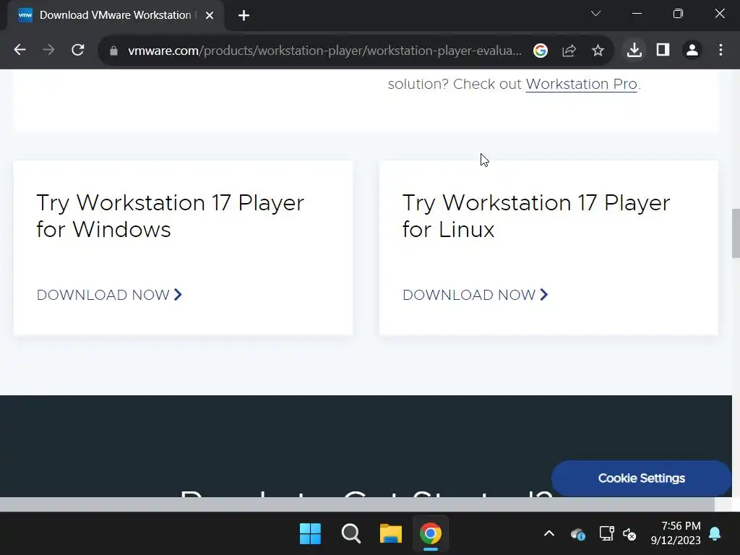Open Windows taskbar search

click(350, 534)
